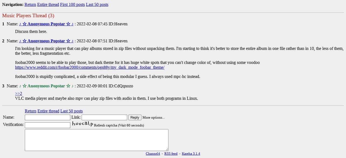This screenshot has height=158, width=346.
Task: Click Return link above the reply form
Action: coord(30,111)
